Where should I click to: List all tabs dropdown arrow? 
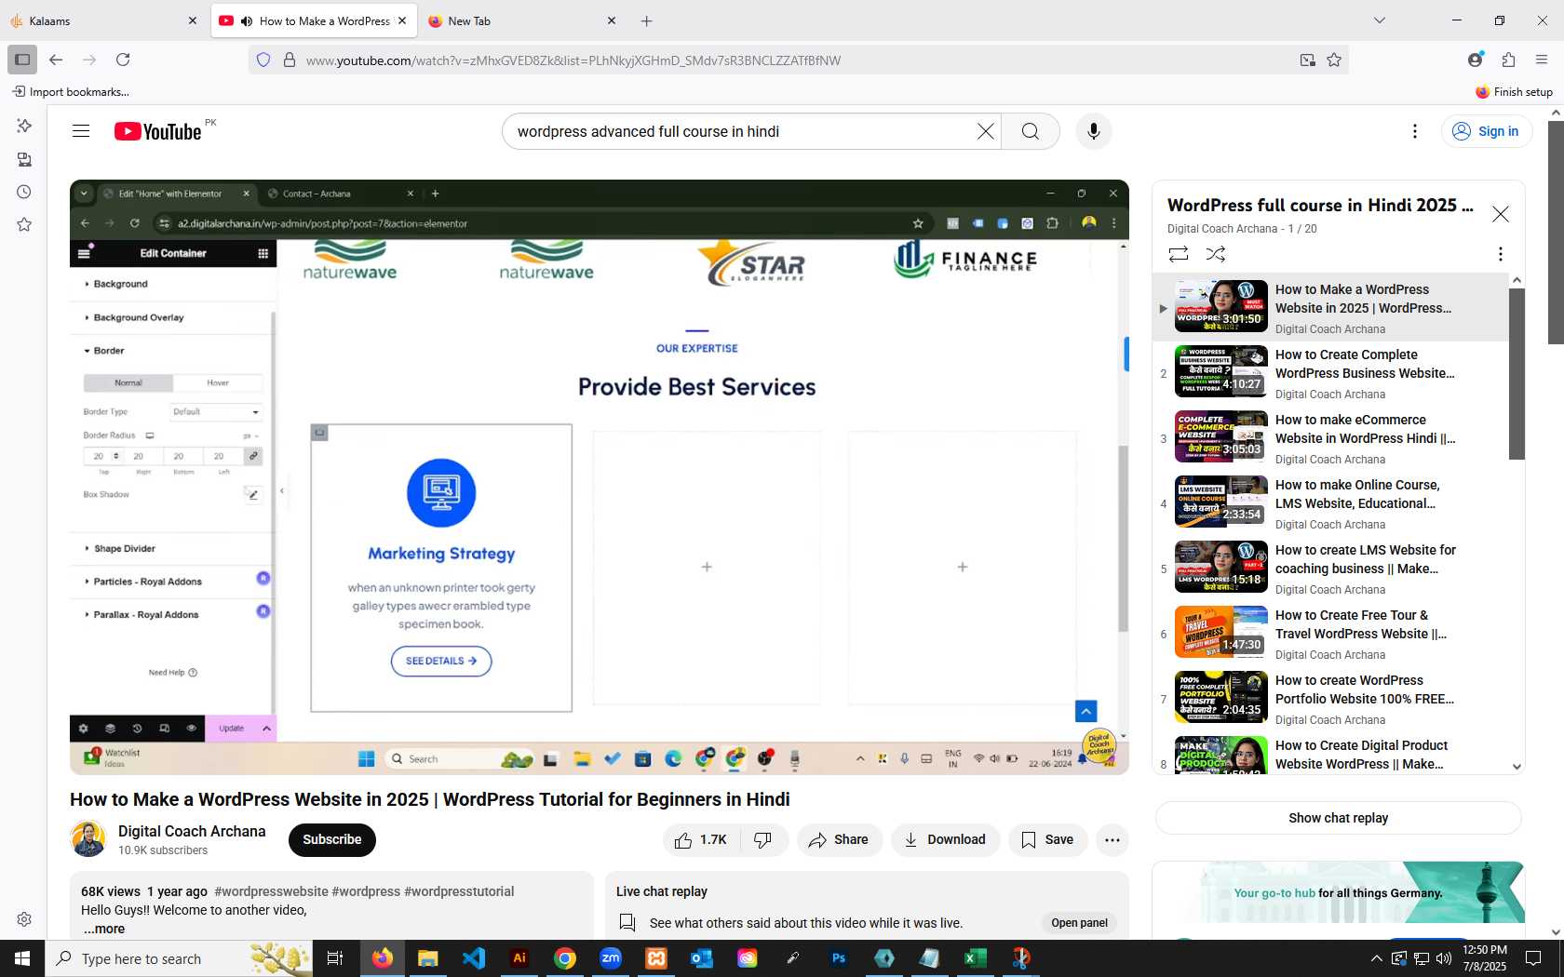click(1380, 20)
